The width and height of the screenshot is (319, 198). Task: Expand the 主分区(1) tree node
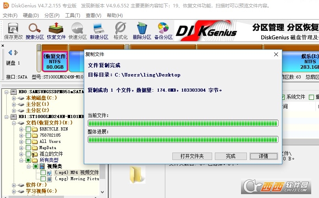tap(14, 104)
